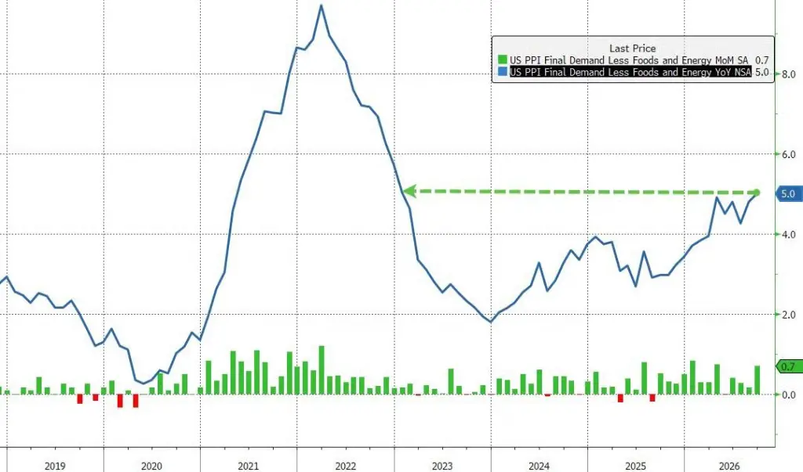803x472 pixels.
Task: Click the 2021 x-axis label
Action: click(249, 466)
